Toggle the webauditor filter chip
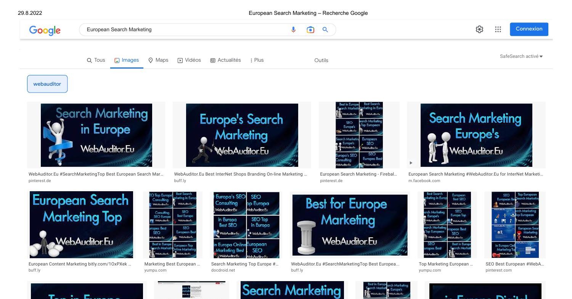 coord(47,83)
